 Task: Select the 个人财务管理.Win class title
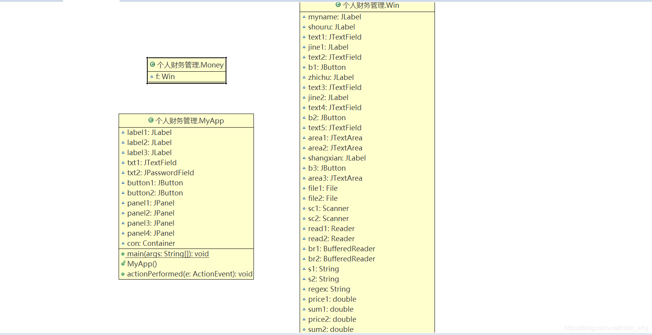point(371,5)
